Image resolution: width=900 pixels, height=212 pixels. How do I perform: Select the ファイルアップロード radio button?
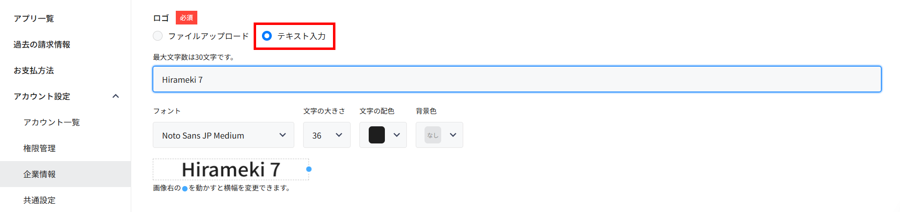(x=158, y=36)
